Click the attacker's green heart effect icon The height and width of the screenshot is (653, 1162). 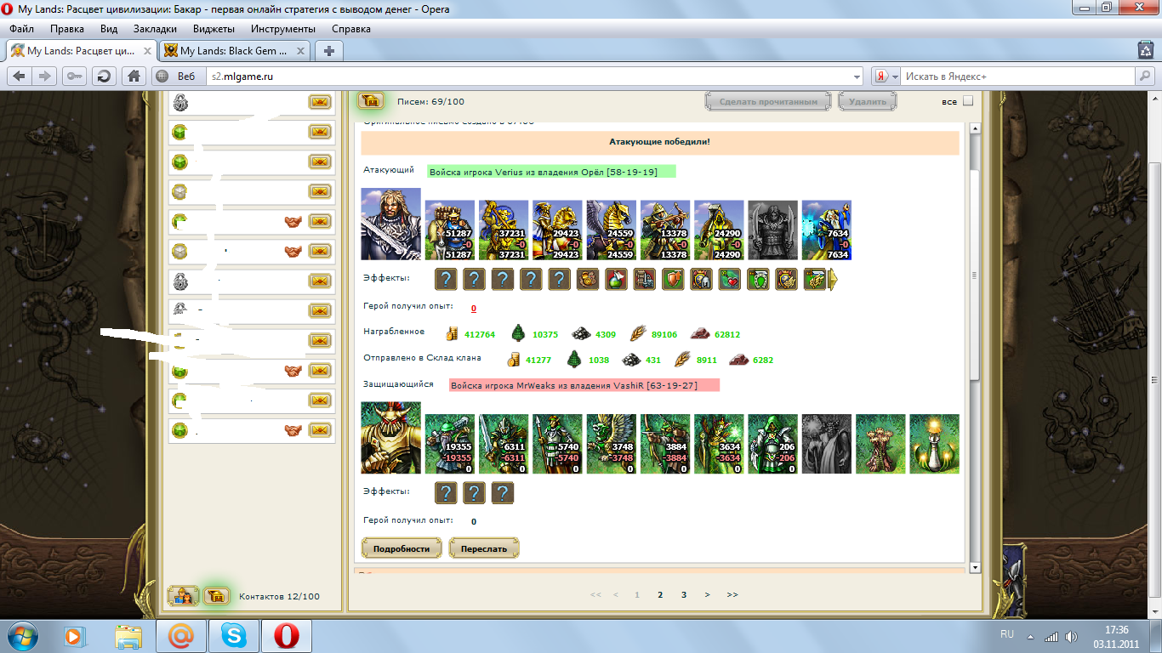pyautogui.click(x=729, y=279)
